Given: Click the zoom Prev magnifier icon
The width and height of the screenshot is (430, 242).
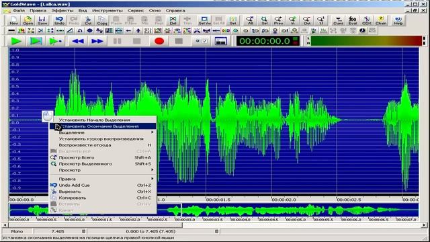Looking at the screenshot, I should 278,21.
